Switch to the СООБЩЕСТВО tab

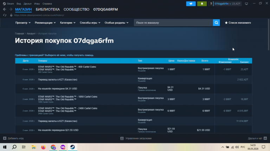[x=76, y=9]
